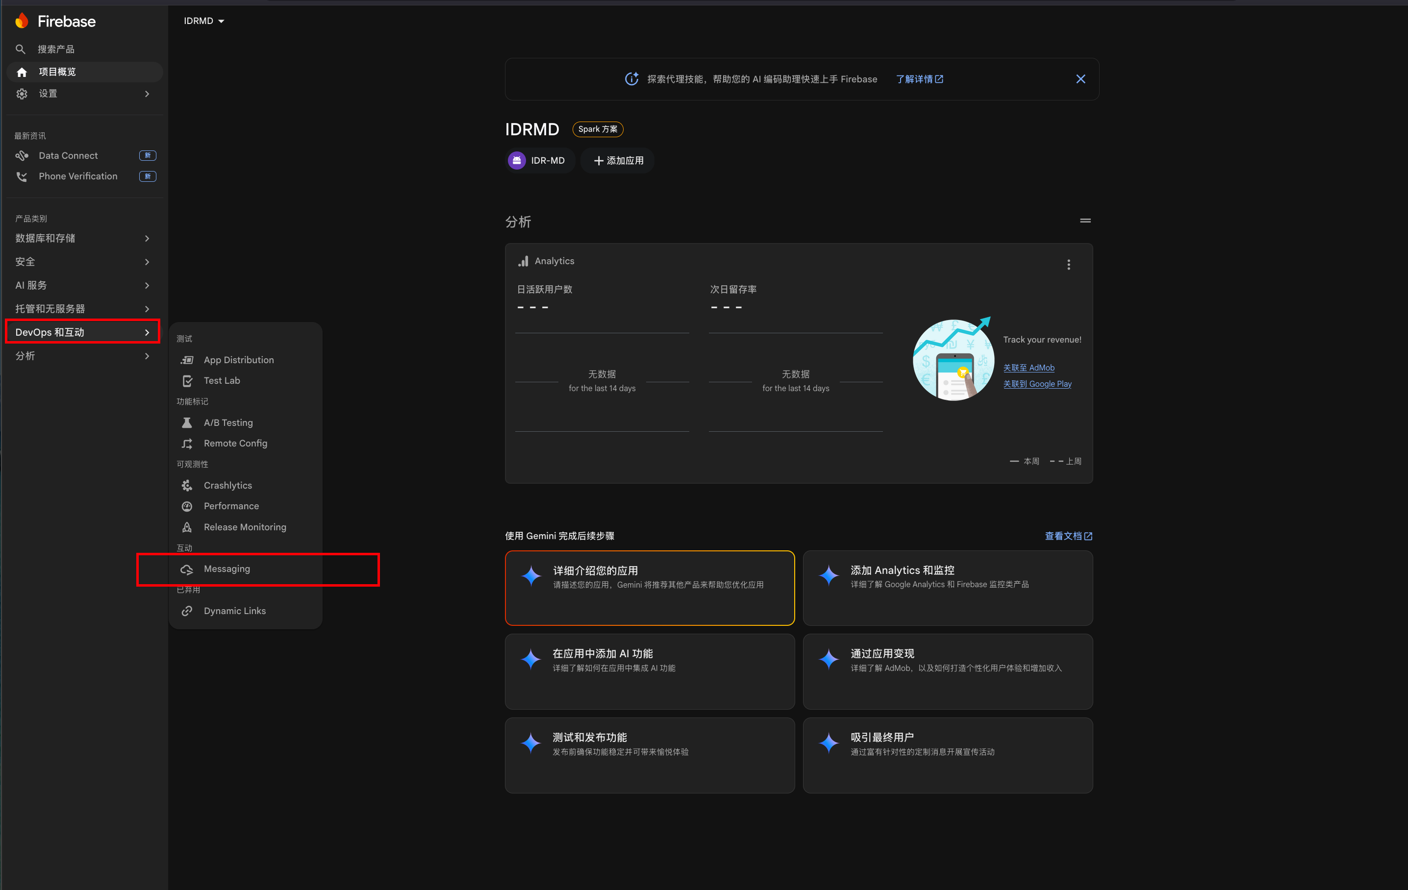Open the Analytics card three-dot menu

click(x=1069, y=265)
